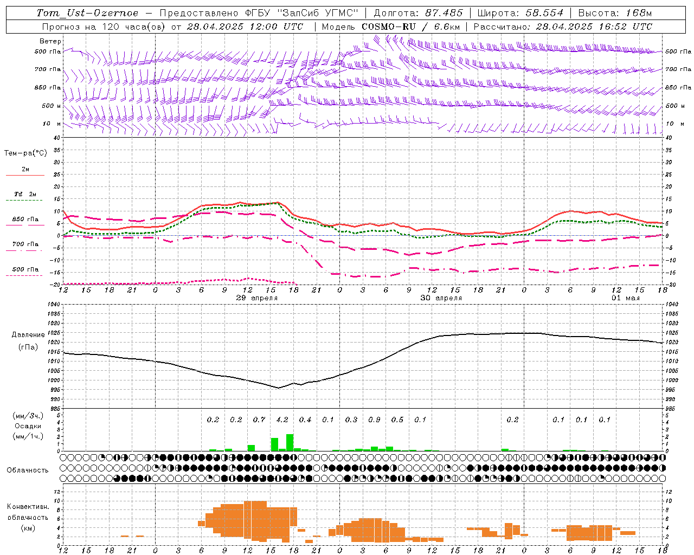Click the Долгота: 87.485 value
This screenshot has width=694, height=555.
419,13
